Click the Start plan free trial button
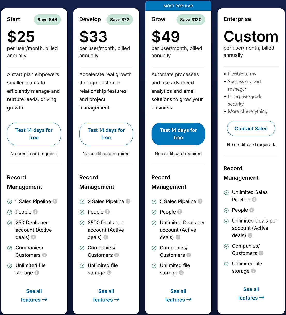 34,134
